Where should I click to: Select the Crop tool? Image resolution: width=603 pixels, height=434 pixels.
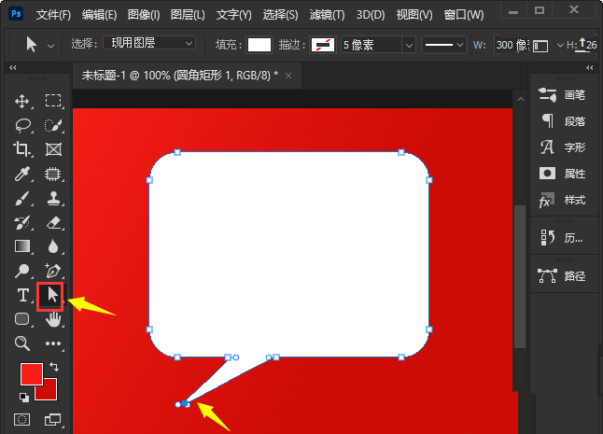(21, 149)
